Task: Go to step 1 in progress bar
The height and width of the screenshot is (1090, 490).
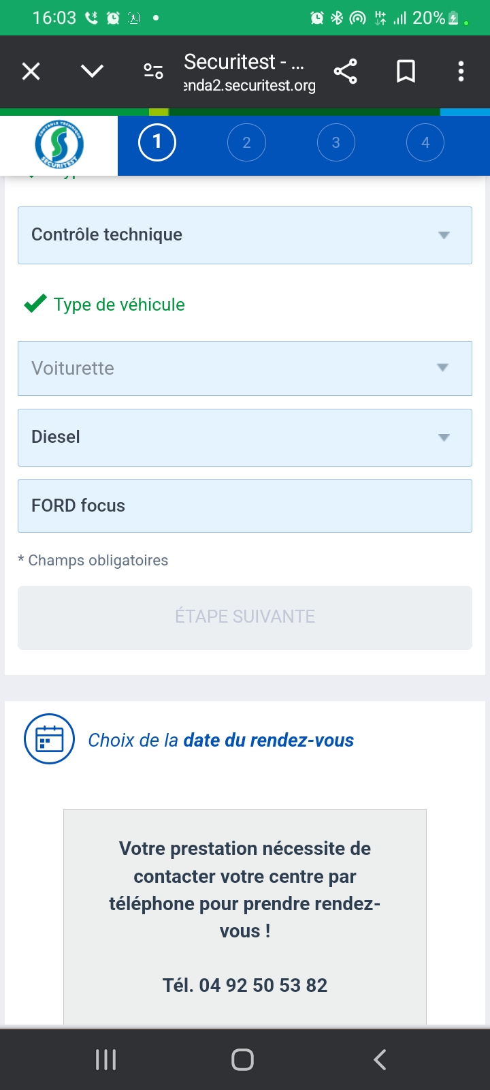Action: tap(157, 142)
